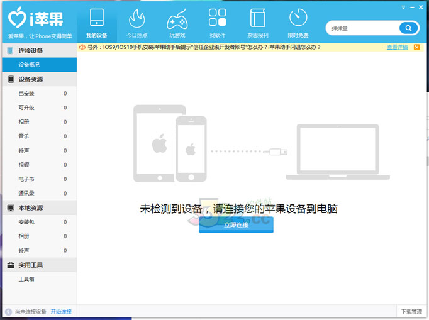Select 铃声 under 设备资源

40,150
